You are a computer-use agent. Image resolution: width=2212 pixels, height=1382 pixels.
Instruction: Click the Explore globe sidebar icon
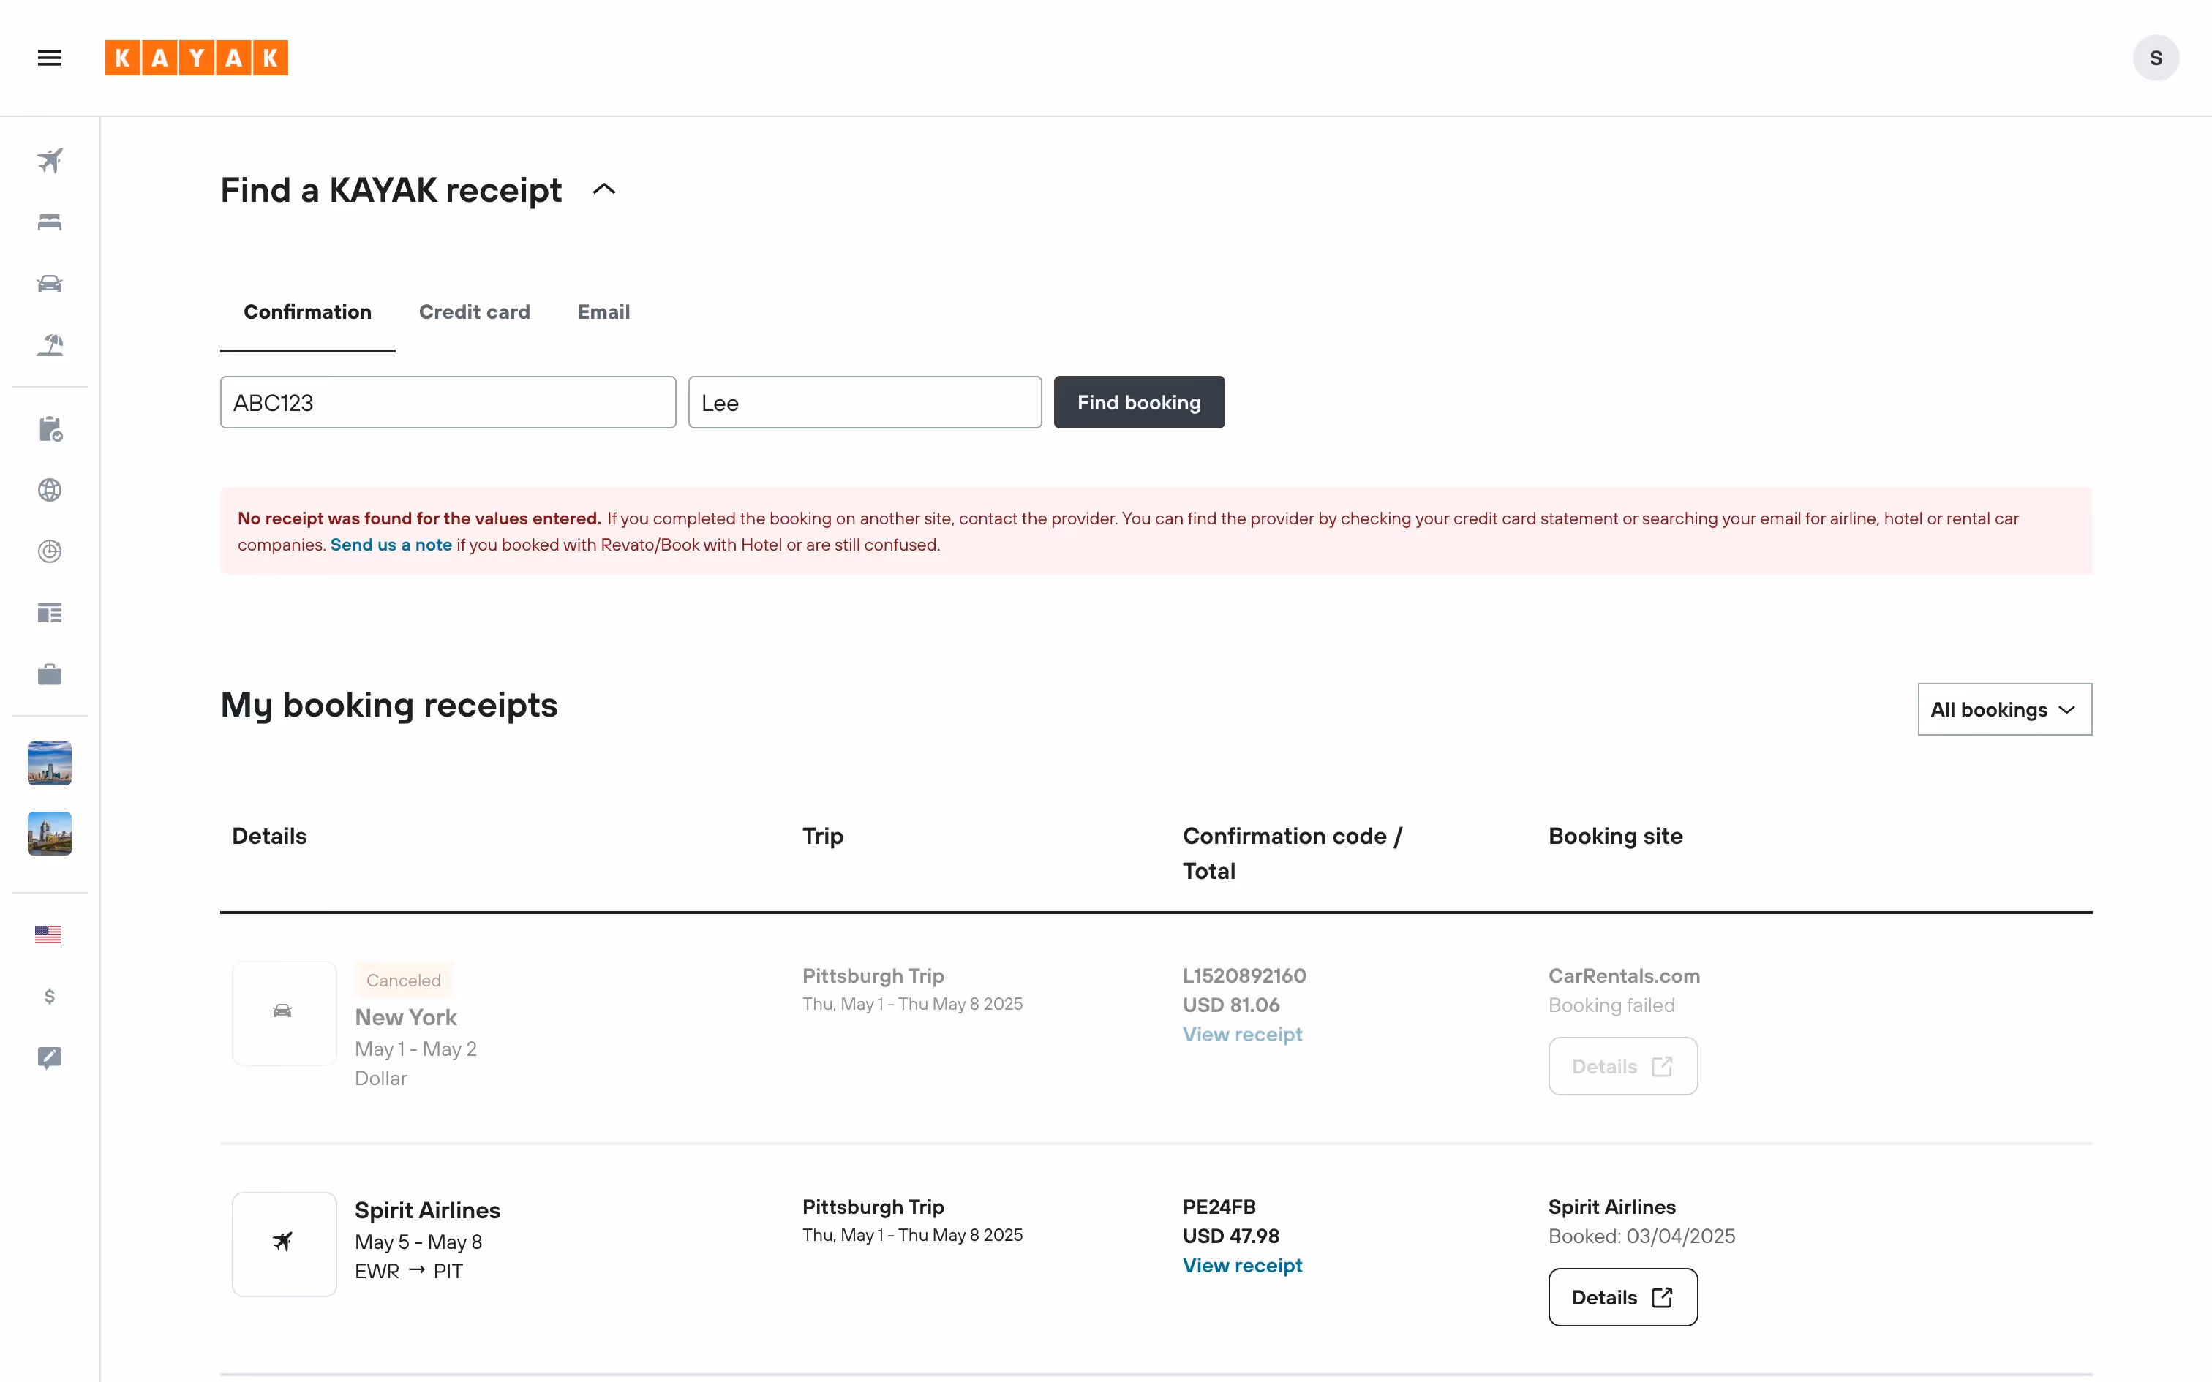(x=49, y=490)
